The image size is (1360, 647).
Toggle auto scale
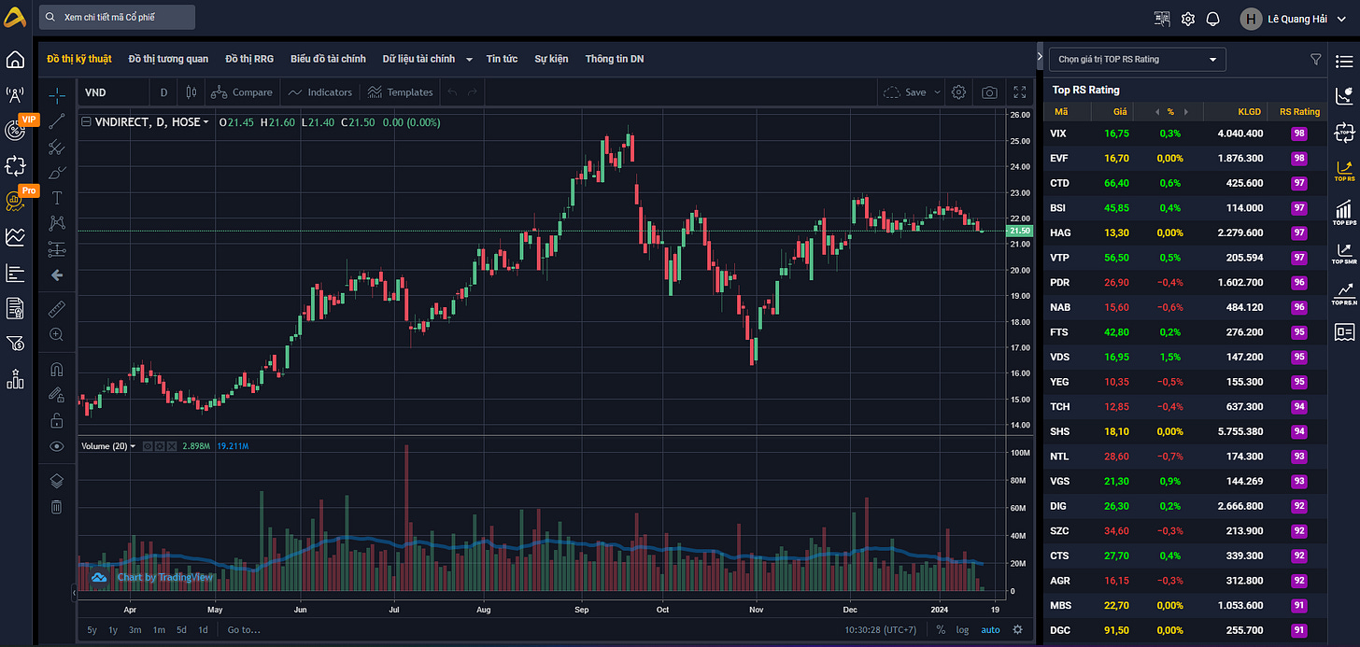[990, 629]
